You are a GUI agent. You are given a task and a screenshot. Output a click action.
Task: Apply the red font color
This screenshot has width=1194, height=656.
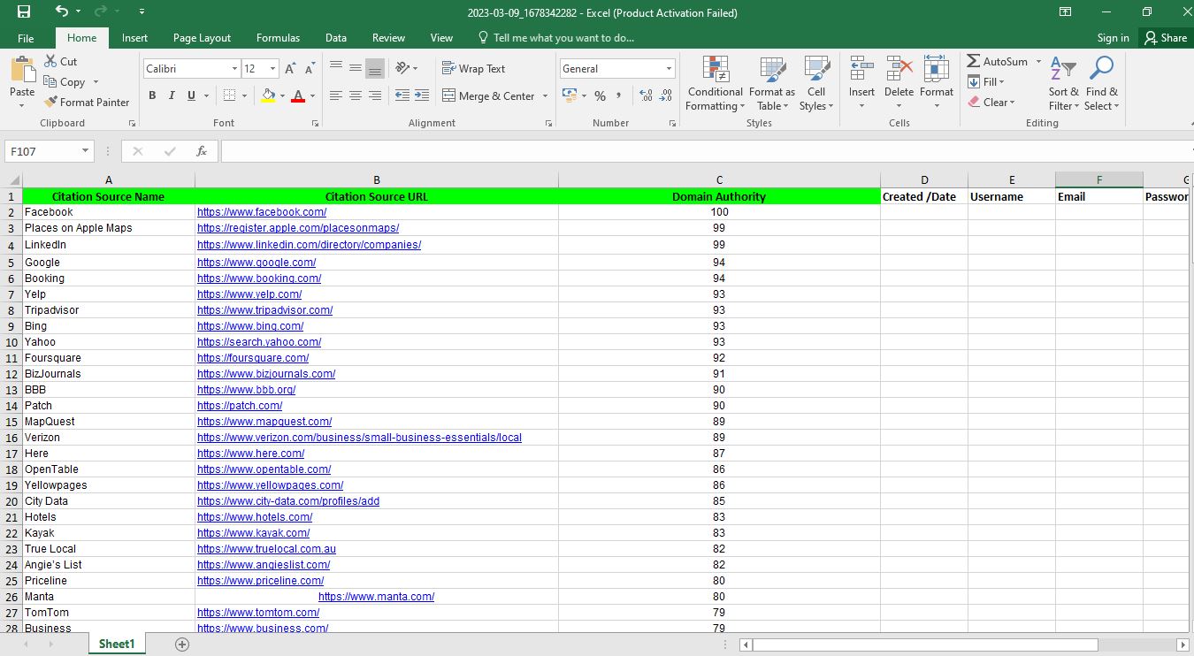(x=298, y=95)
